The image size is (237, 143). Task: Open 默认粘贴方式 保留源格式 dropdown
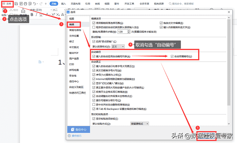click(x=139, y=124)
